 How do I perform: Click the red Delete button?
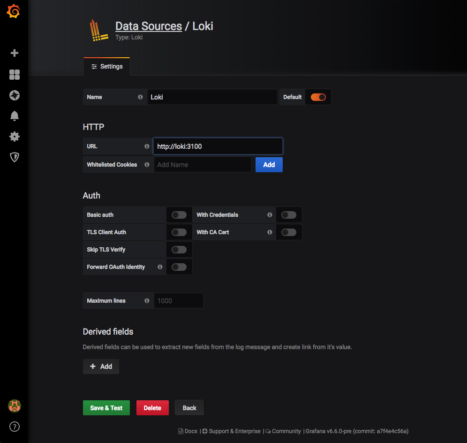click(x=152, y=408)
